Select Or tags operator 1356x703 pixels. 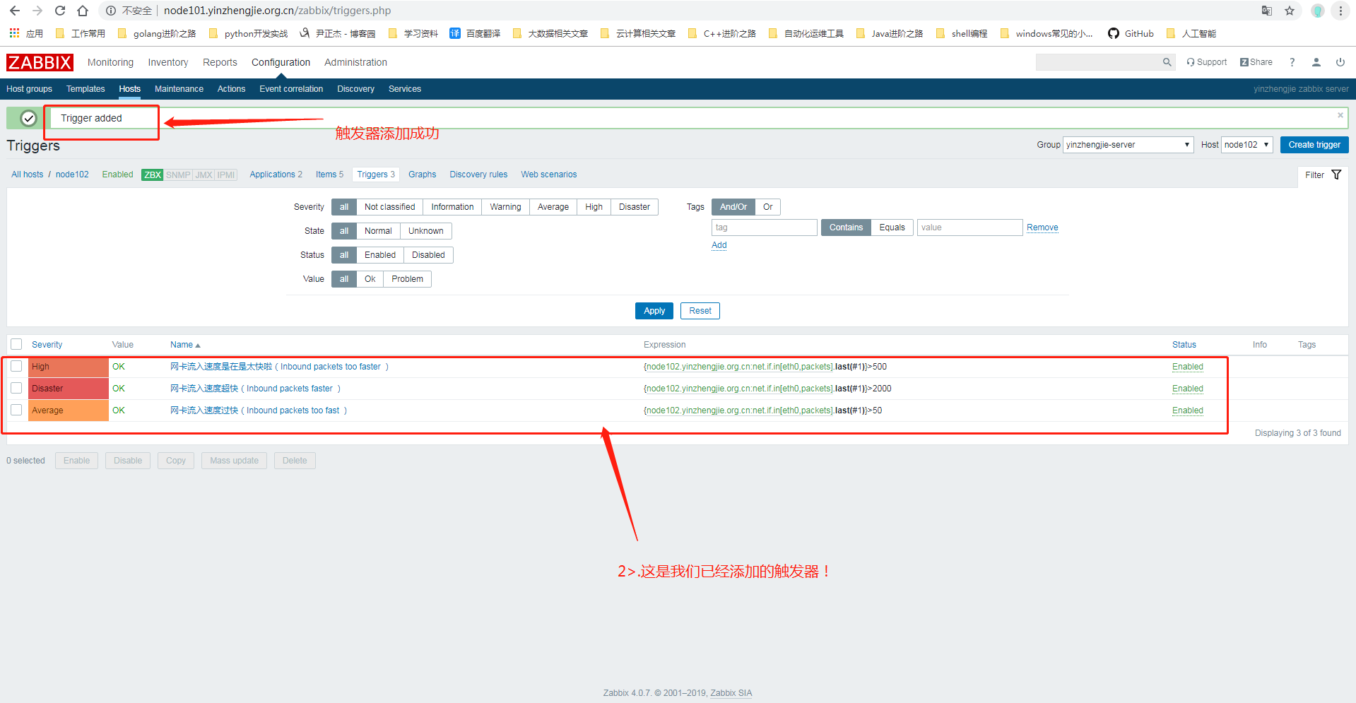click(767, 207)
